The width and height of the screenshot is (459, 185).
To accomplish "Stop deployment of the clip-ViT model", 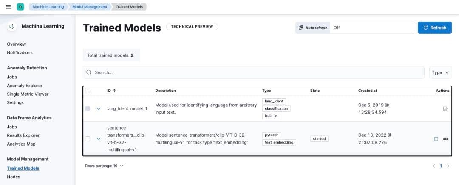I will tap(436, 139).
